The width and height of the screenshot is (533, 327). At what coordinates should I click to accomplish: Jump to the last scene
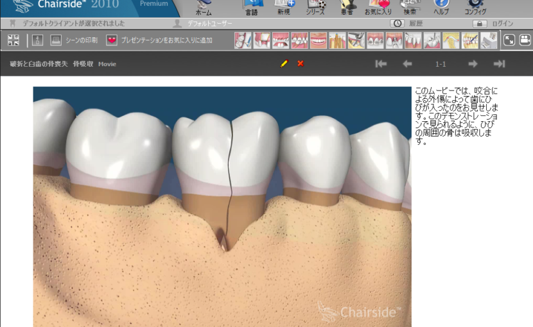(x=499, y=63)
